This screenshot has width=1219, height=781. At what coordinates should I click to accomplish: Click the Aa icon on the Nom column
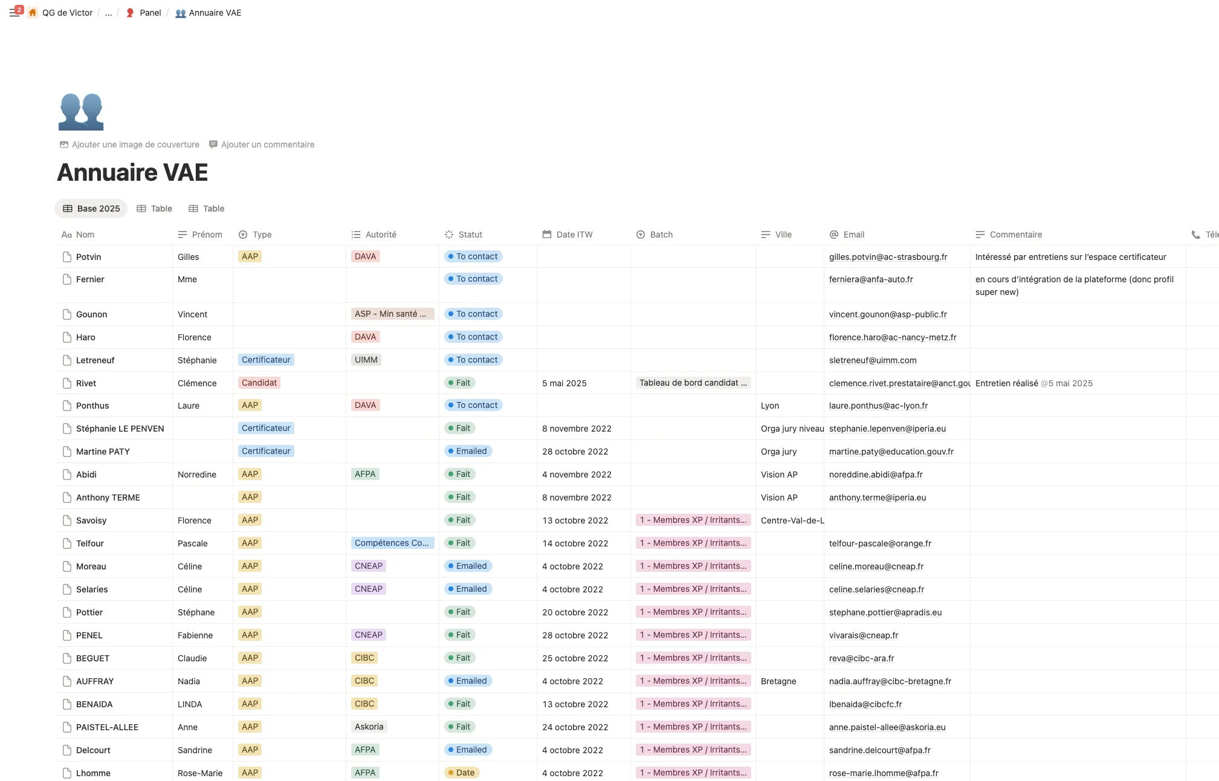[66, 235]
